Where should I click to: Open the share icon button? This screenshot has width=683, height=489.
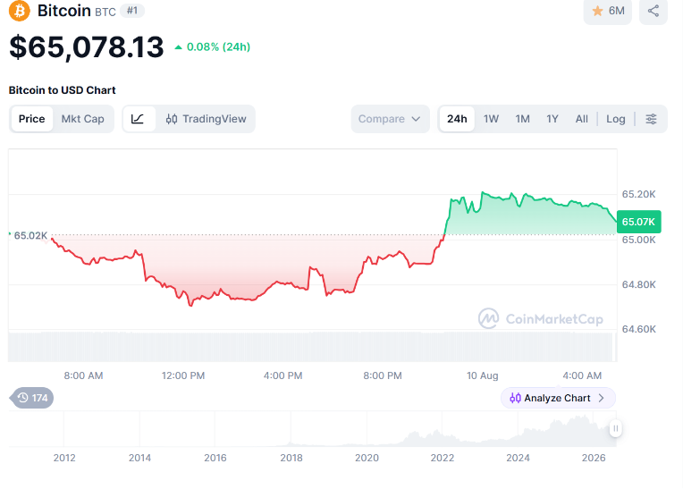point(653,11)
